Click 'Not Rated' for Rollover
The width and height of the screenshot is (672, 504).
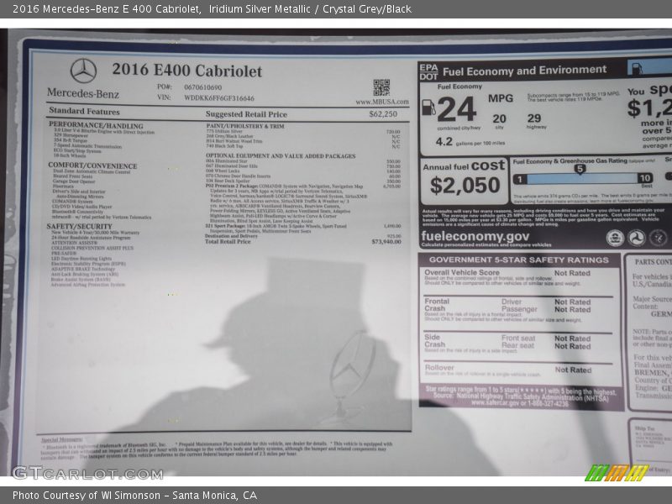(x=573, y=370)
